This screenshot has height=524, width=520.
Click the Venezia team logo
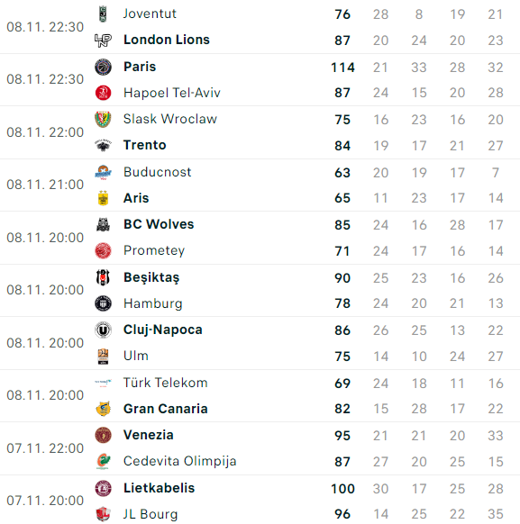click(x=103, y=435)
